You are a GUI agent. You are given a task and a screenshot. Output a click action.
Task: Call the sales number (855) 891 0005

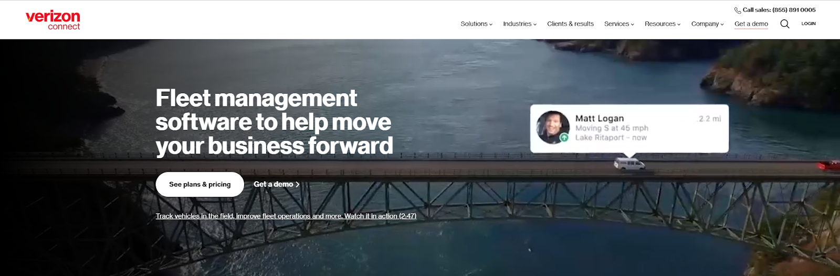(794, 10)
